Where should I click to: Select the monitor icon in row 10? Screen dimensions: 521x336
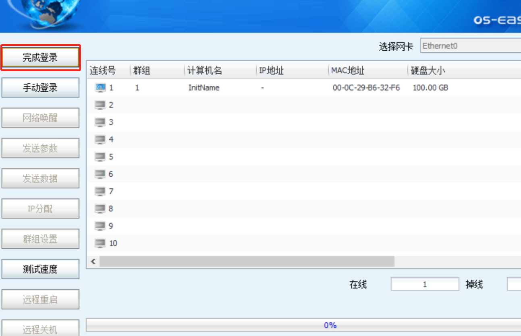100,243
